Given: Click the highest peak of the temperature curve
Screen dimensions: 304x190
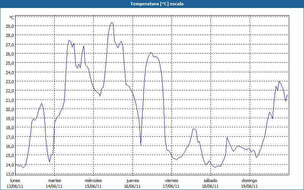Looking at the screenshot, I should [111, 23].
